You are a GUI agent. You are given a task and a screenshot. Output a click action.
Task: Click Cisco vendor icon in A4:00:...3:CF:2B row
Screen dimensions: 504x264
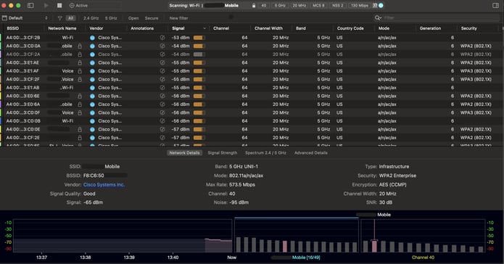92,38
